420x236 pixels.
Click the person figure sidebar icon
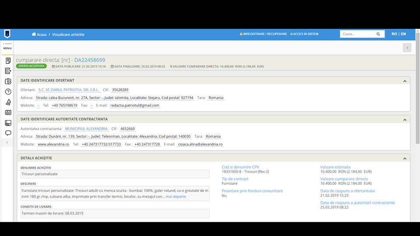point(8,102)
